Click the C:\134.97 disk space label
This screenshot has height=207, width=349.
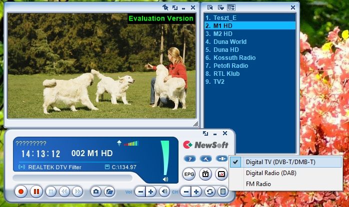tap(124, 167)
